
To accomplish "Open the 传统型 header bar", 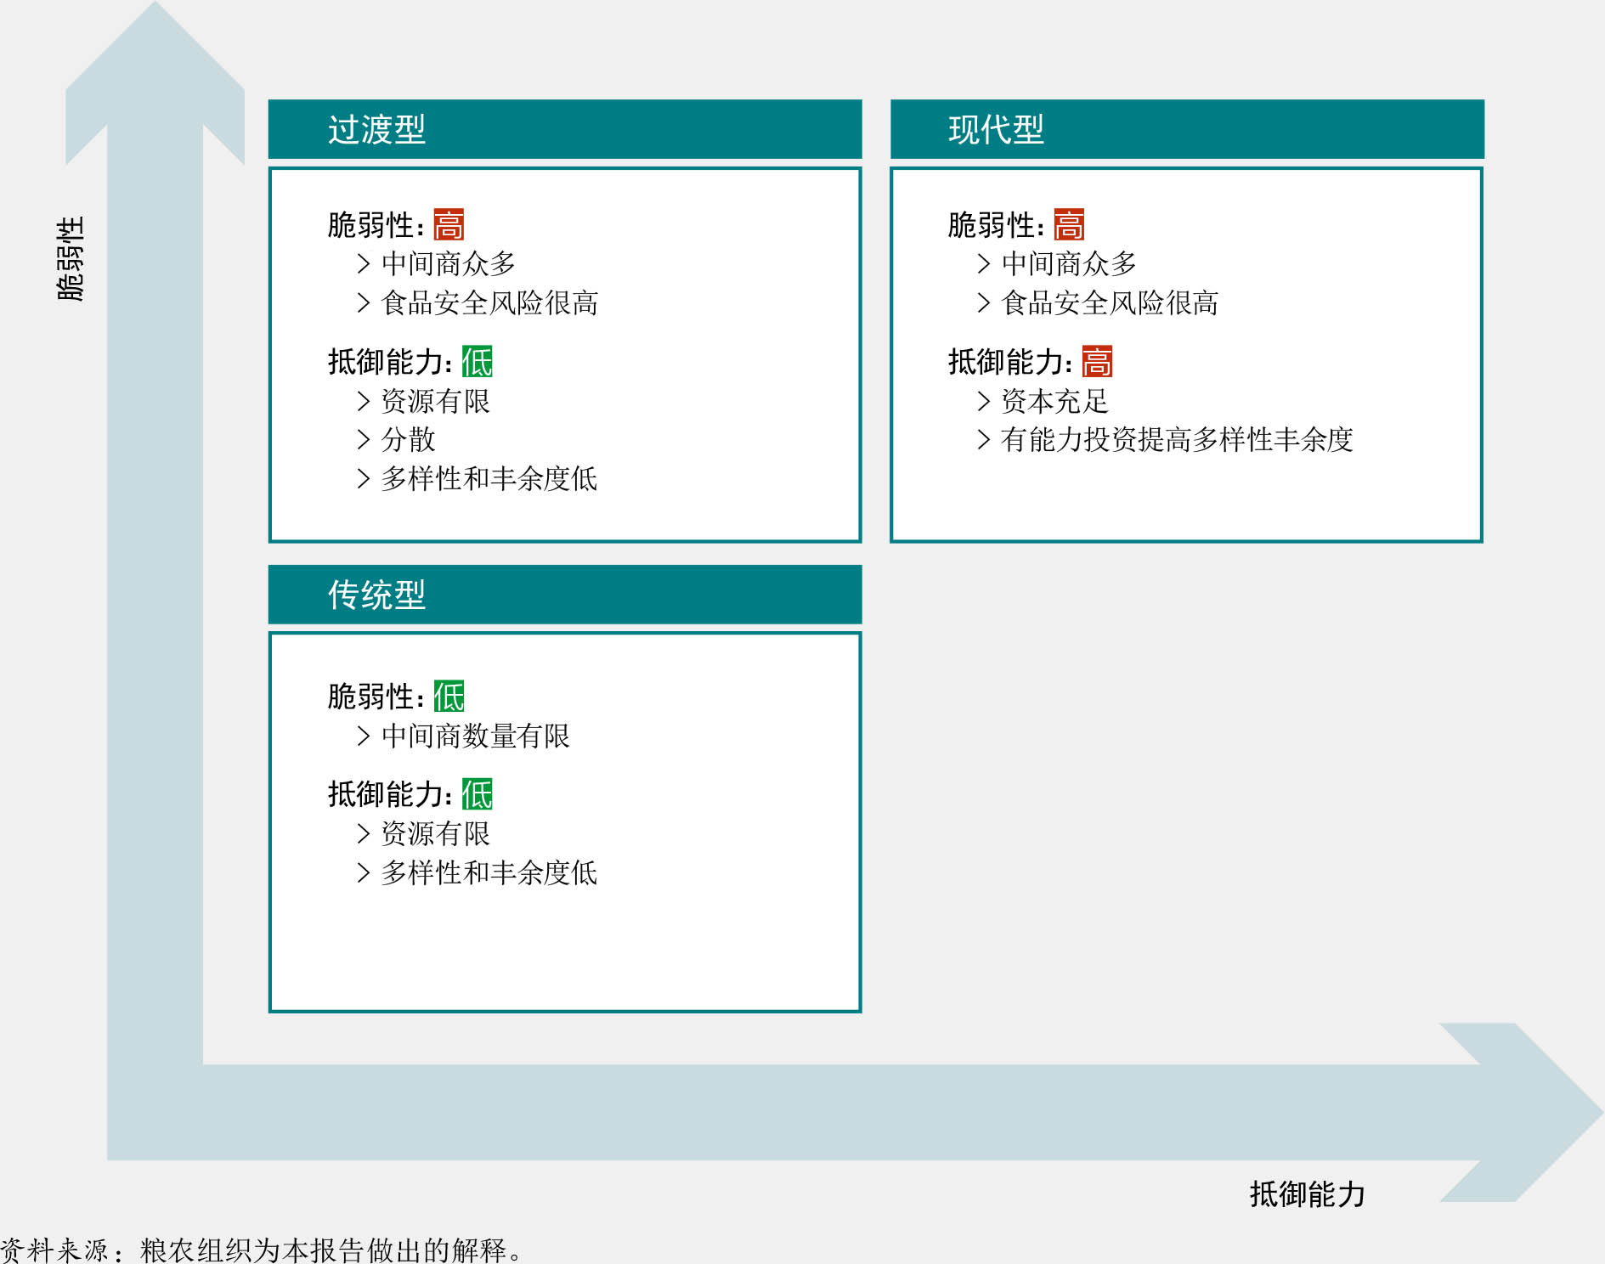I will [564, 595].
